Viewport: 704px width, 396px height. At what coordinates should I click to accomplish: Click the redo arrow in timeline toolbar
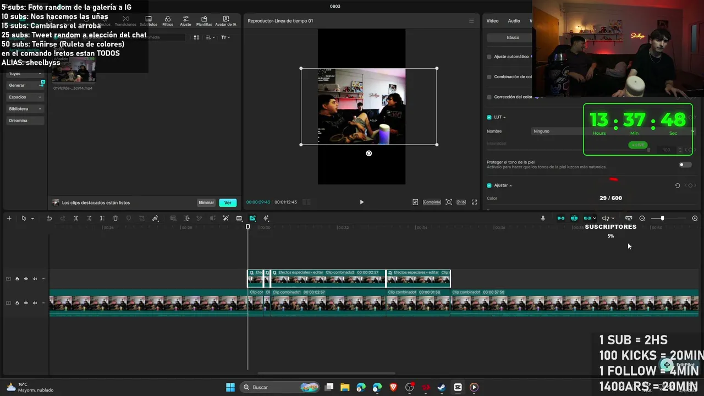point(62,218)
